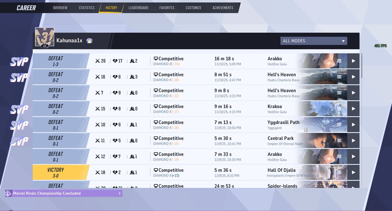
Task: Open the Overview tab
Action: 60,8
